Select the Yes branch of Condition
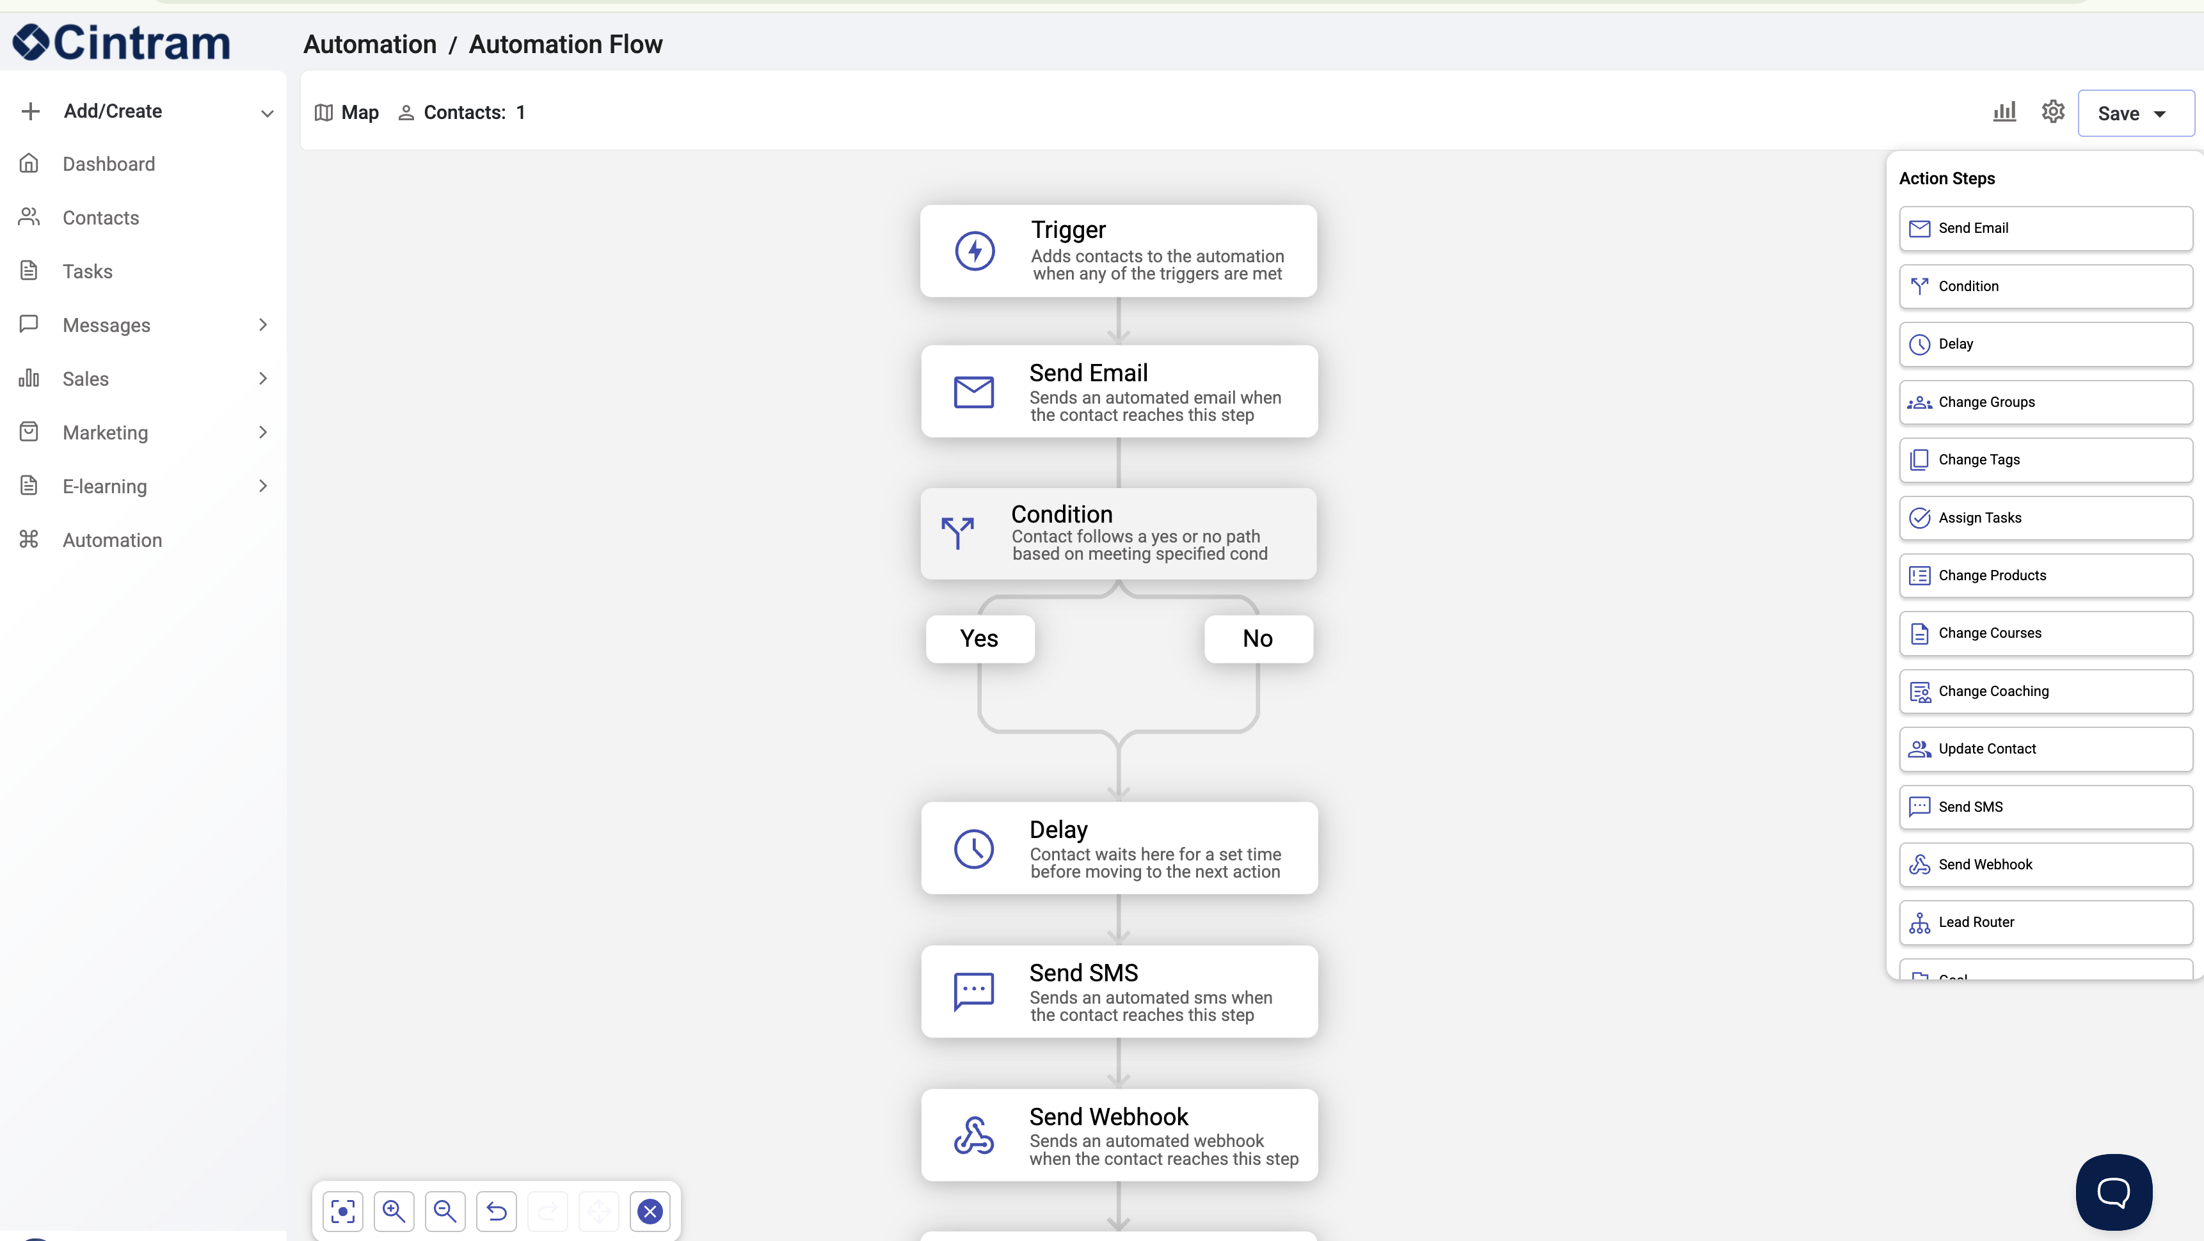This screenshot has height=1241, width=2204. 980,639
